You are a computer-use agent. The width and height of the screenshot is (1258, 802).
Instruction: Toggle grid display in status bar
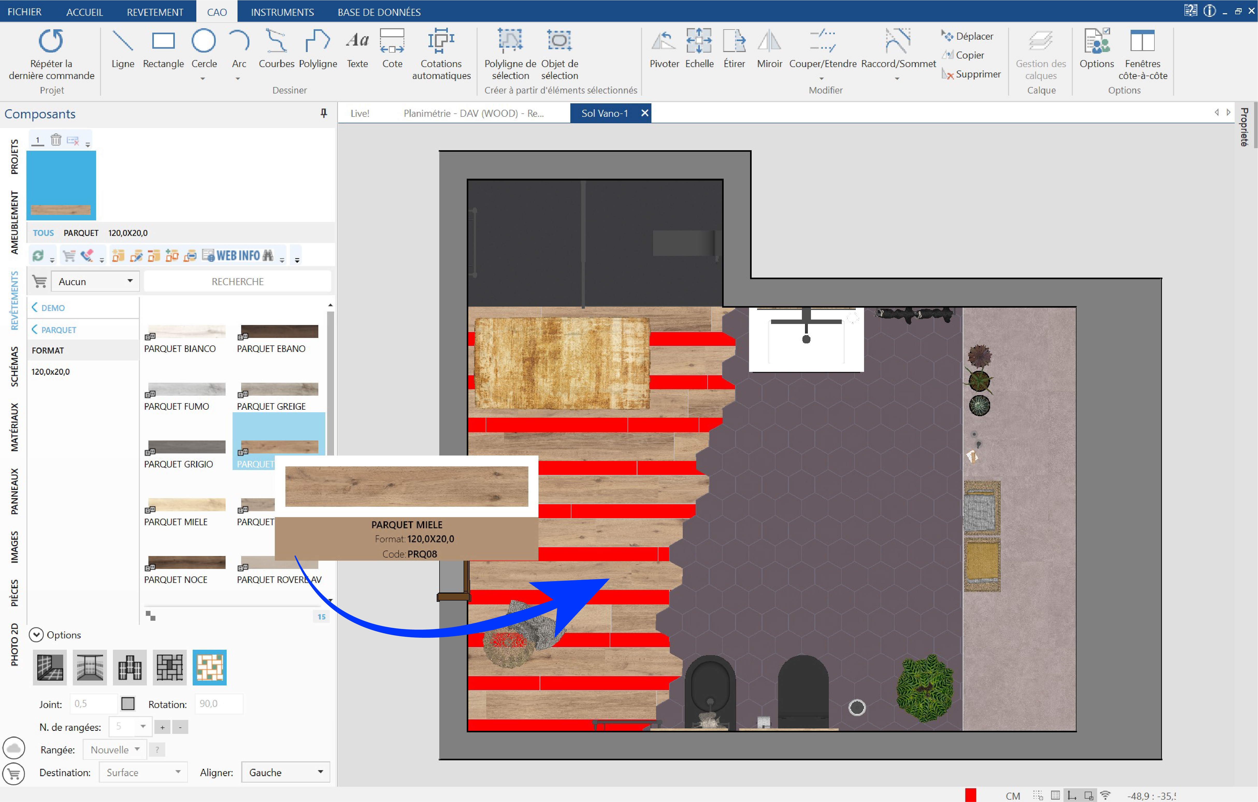[1056, 795]
